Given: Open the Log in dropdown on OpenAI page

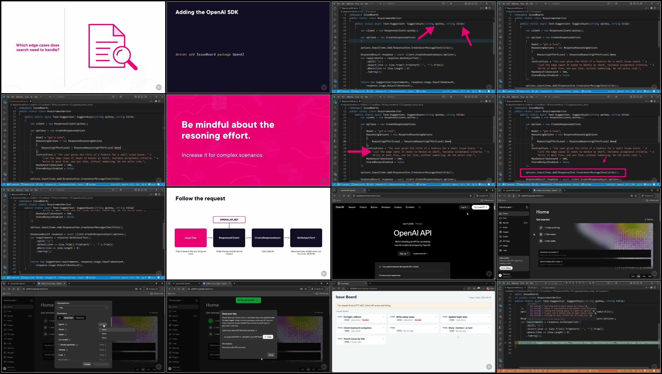Looking at the screenshot, I should coord(464,207).
